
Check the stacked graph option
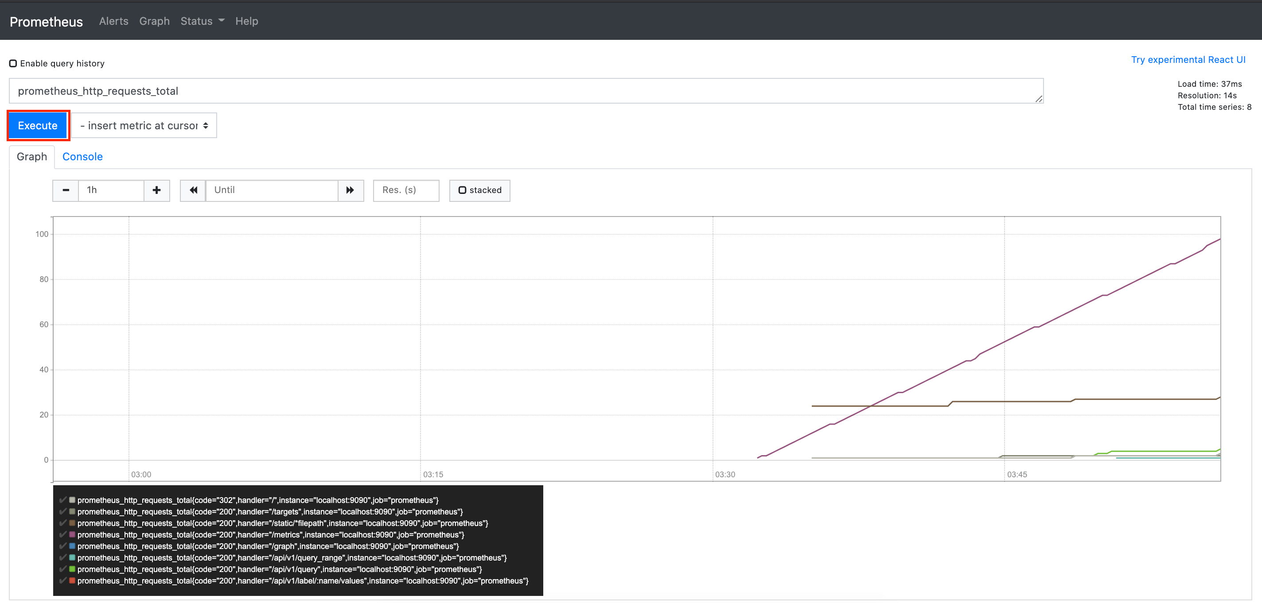[462, 190]
